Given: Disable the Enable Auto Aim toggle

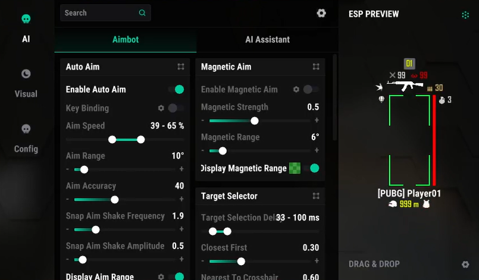Looking at the screenshot, I should (176, 89).
